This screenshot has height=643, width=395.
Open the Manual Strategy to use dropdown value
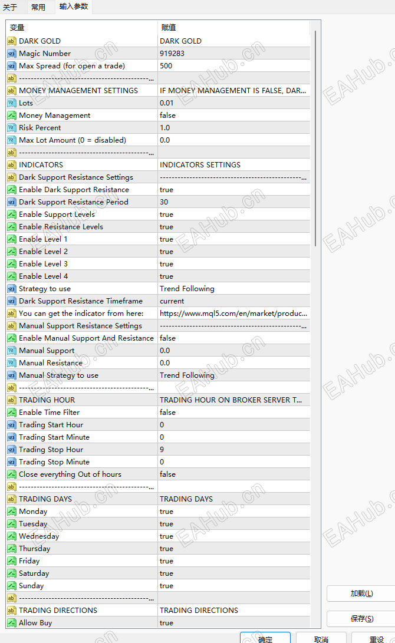[x=234, y=375]
